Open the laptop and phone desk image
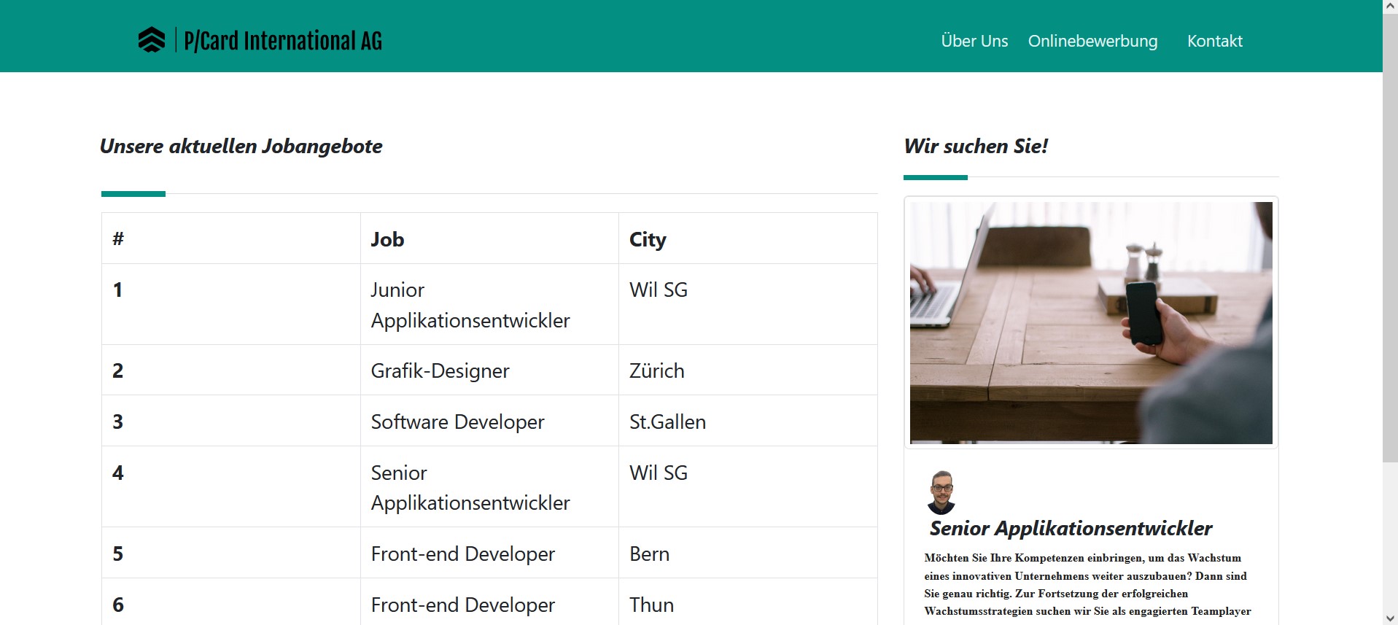This screenshot has height=625, width=1398. click(x=1090, y=322)
